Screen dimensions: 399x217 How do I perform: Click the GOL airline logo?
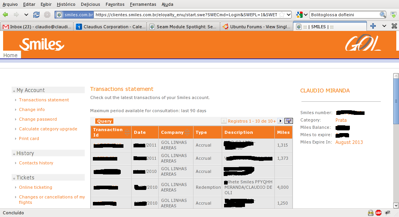click(x=363, y=43)
